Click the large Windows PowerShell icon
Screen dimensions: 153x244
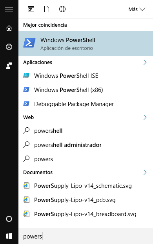point(29,43)
